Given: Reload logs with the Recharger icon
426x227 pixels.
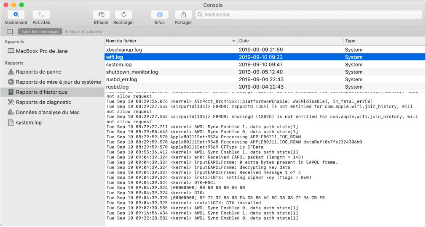Looking at the screenshot, I should pyautogui.click(x=123, y=15).
